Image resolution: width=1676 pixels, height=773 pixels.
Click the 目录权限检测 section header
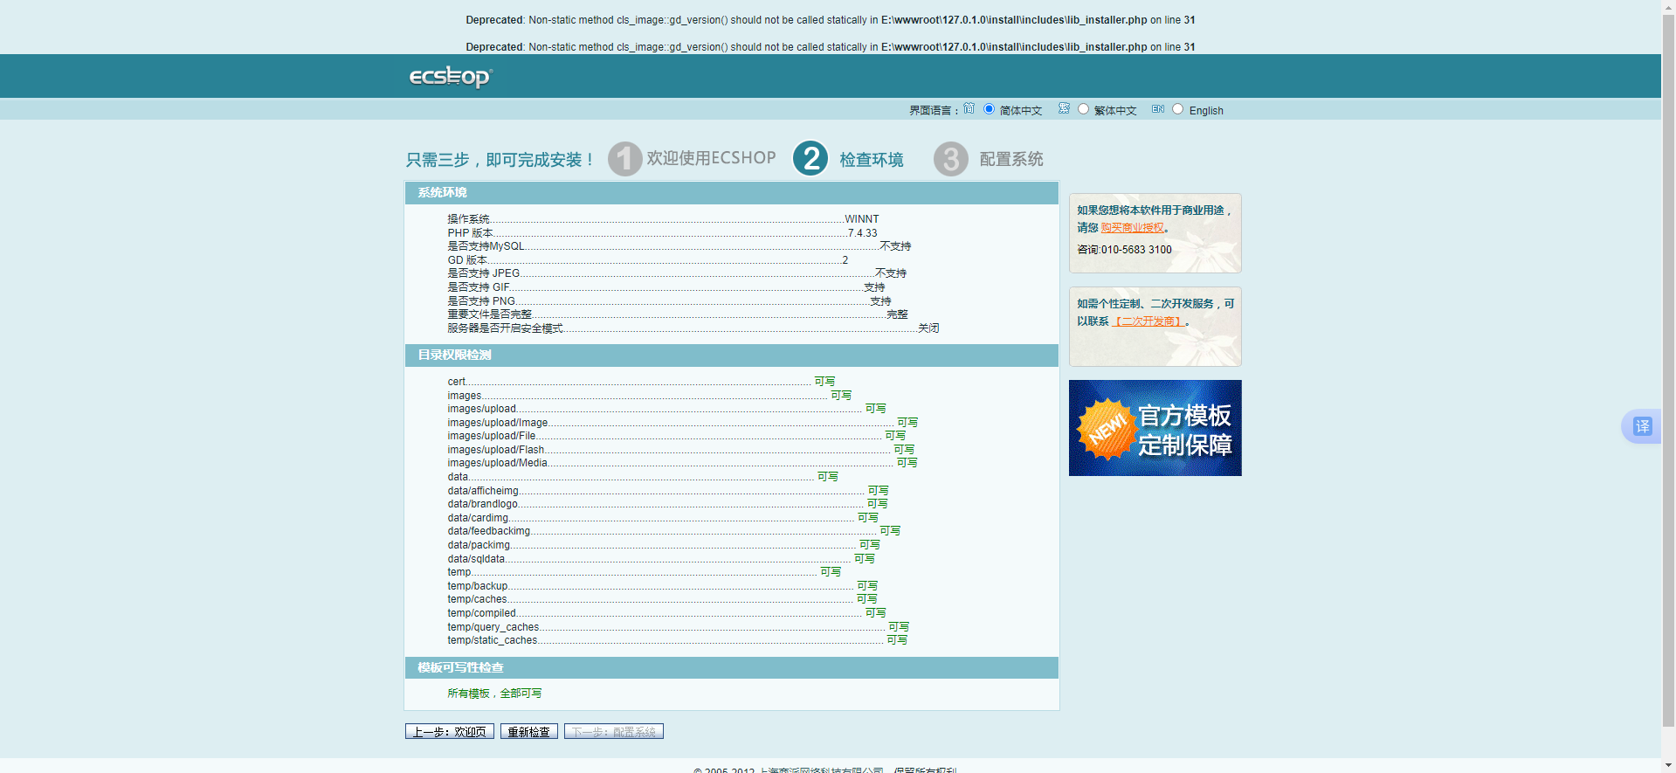732,355
